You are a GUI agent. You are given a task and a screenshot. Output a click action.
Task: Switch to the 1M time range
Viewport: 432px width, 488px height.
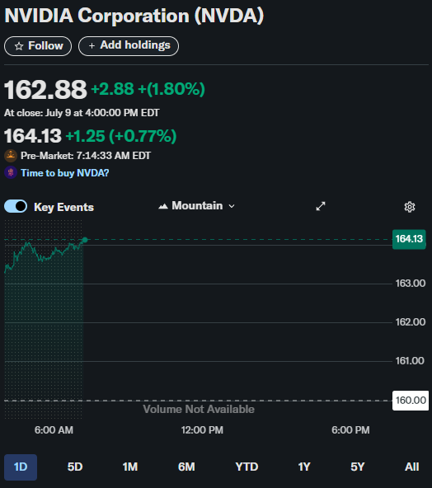click(x=130, y=467)
